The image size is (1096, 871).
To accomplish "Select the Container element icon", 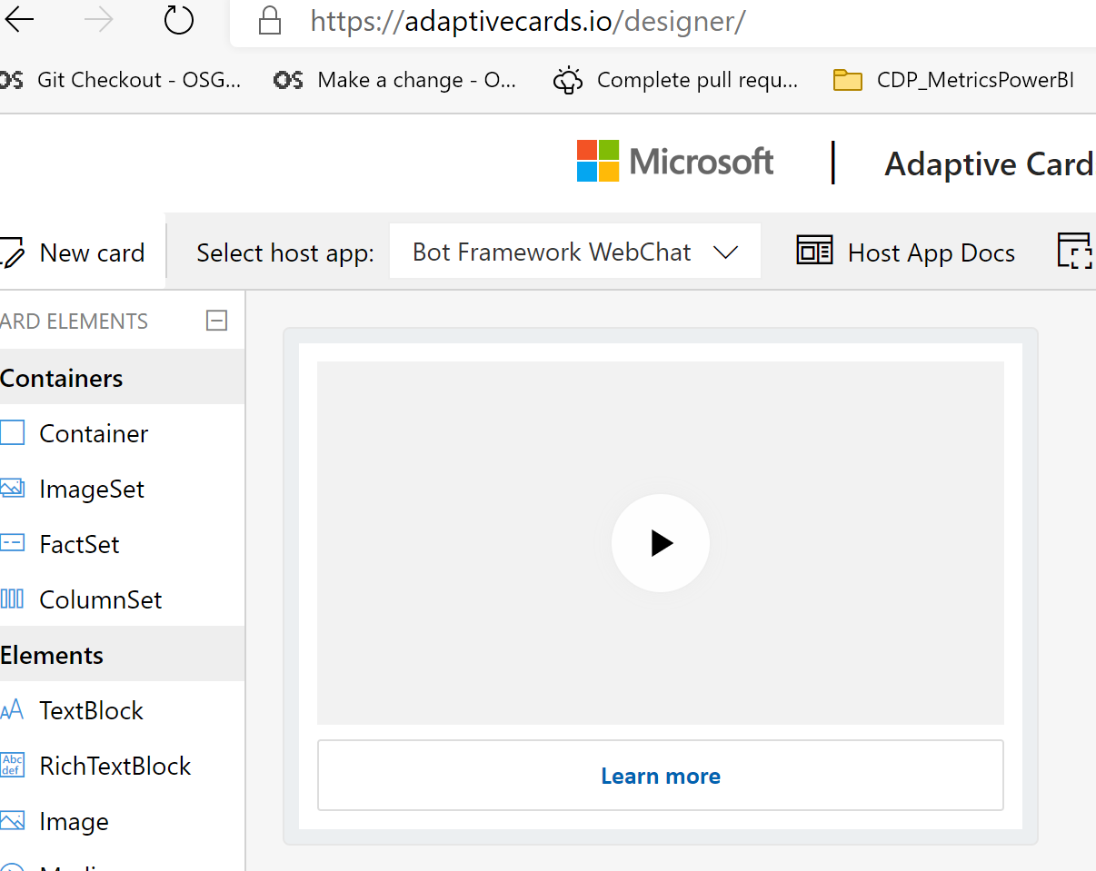I will (15, 432).
